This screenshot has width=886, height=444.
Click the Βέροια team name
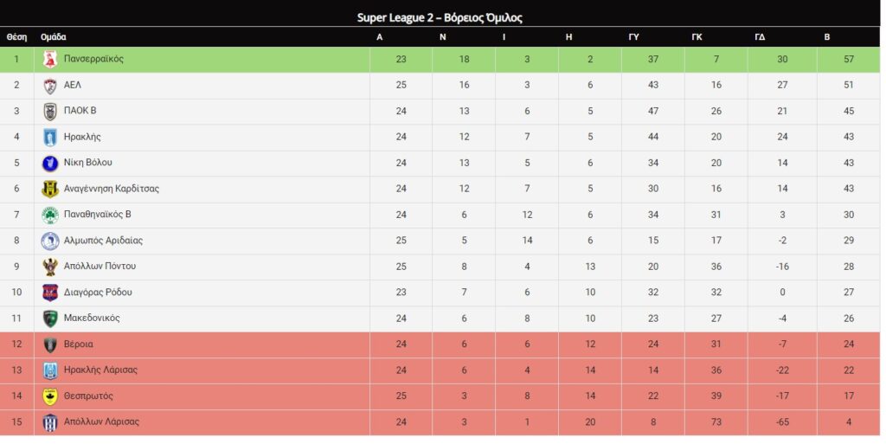tap(79, 344)
